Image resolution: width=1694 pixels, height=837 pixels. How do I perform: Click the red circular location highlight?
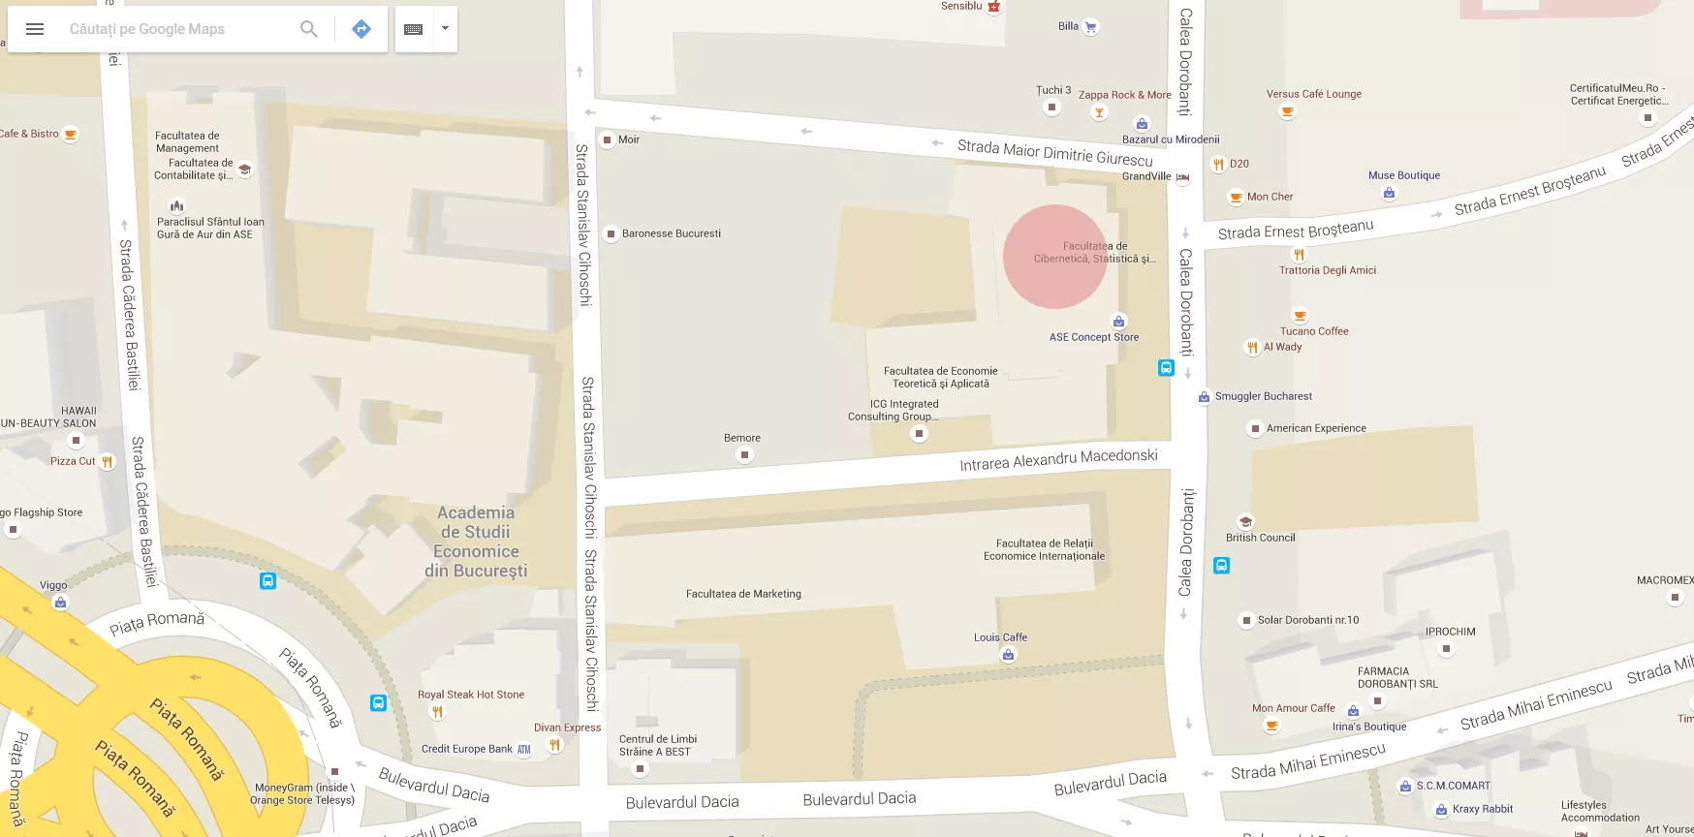pos(1055,257)
